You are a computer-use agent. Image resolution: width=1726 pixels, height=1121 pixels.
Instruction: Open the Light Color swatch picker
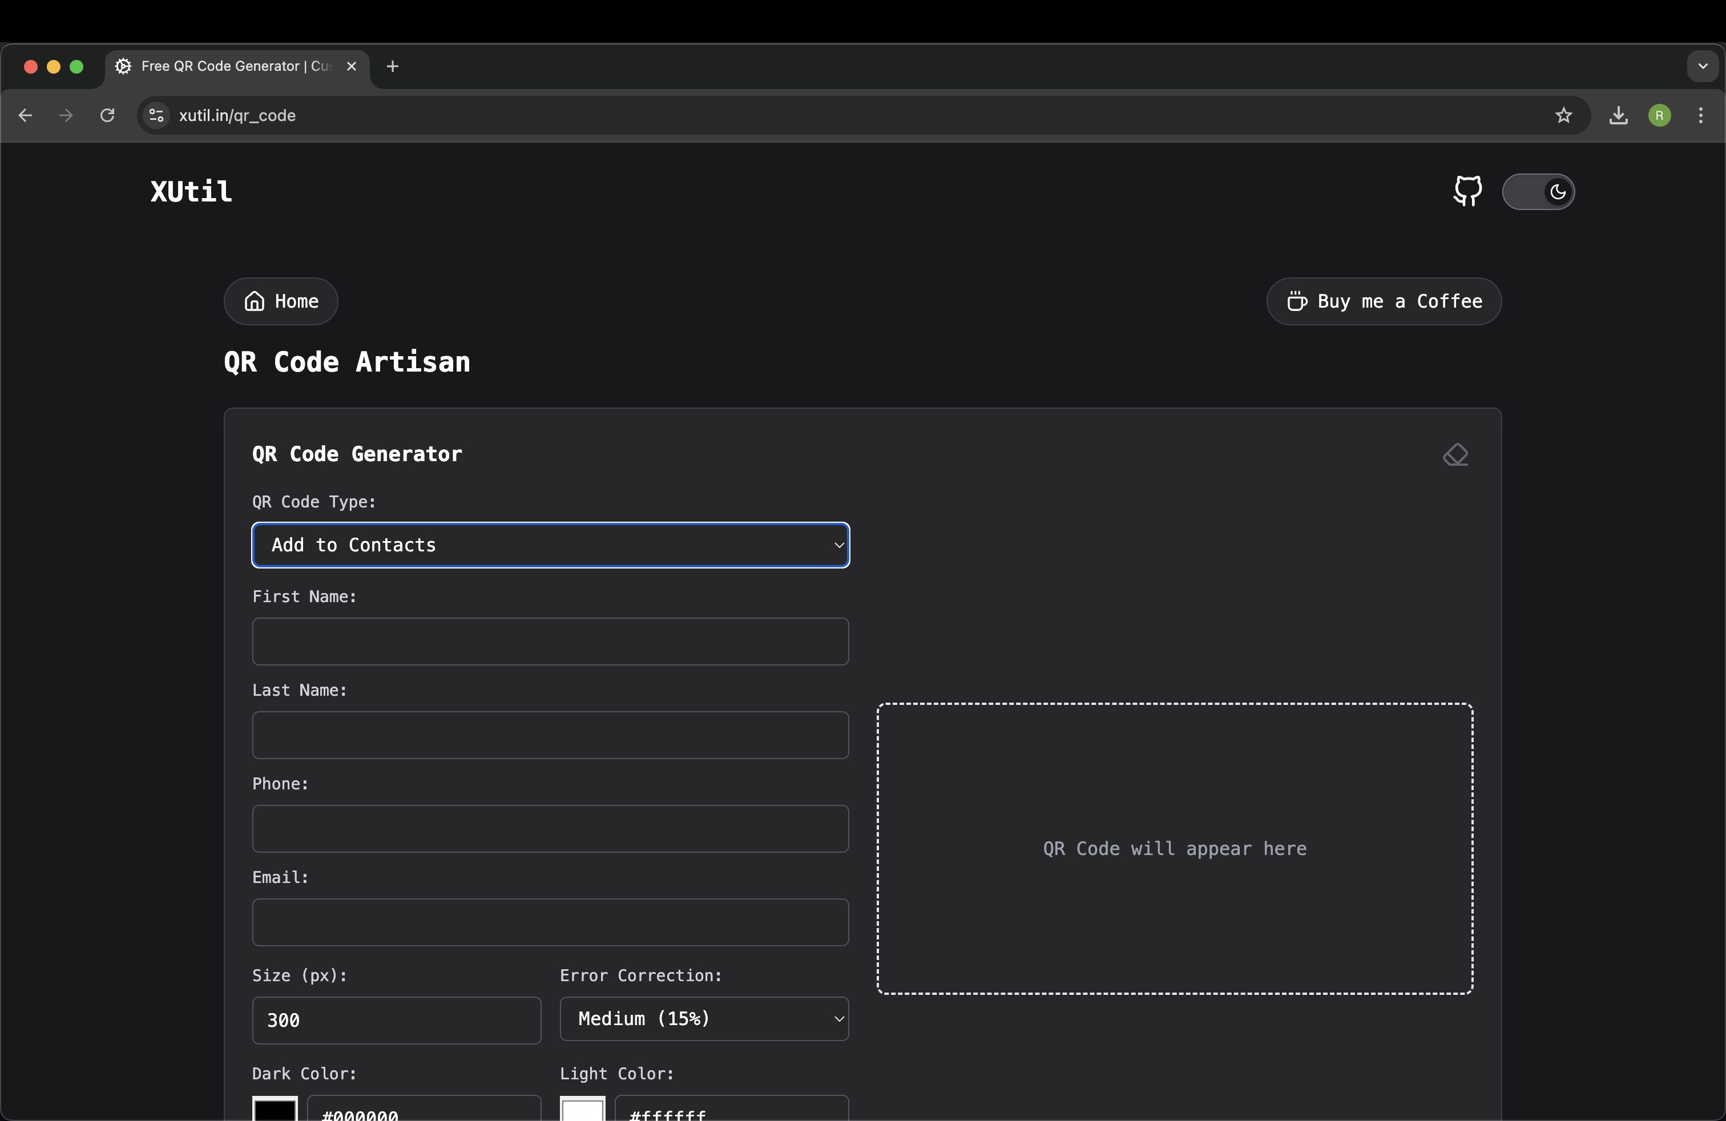click(x=582, y=1110)
